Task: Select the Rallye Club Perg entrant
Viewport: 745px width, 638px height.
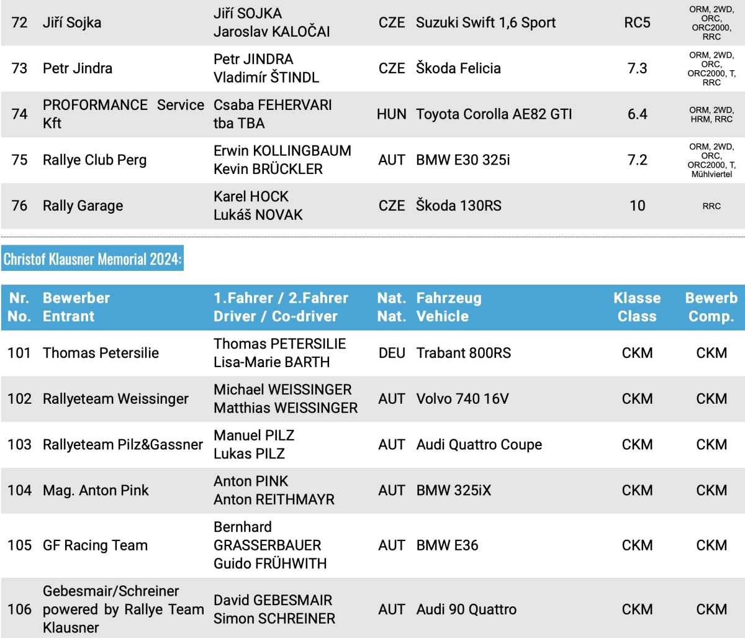Action: point(94,160)
